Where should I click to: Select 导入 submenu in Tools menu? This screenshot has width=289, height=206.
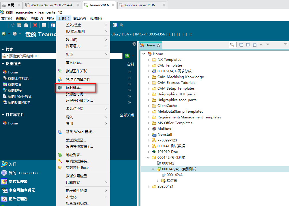click(83, 117)
